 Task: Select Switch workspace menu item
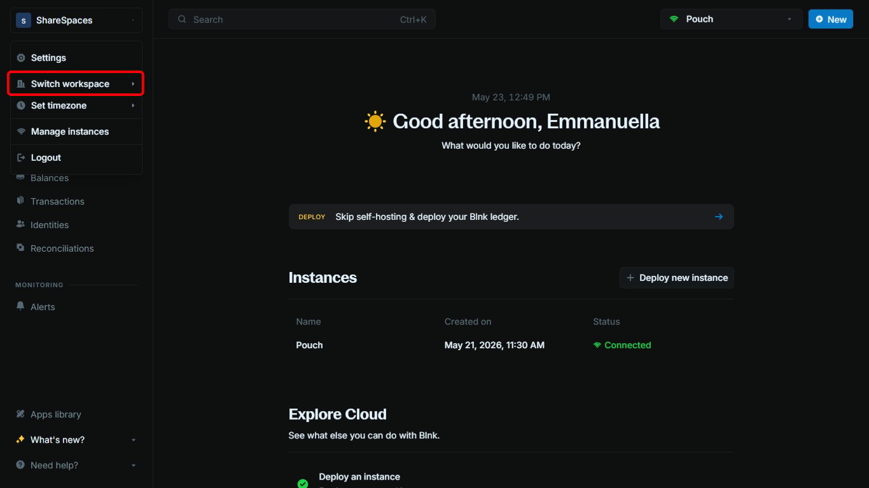click(x=76, y=84)
